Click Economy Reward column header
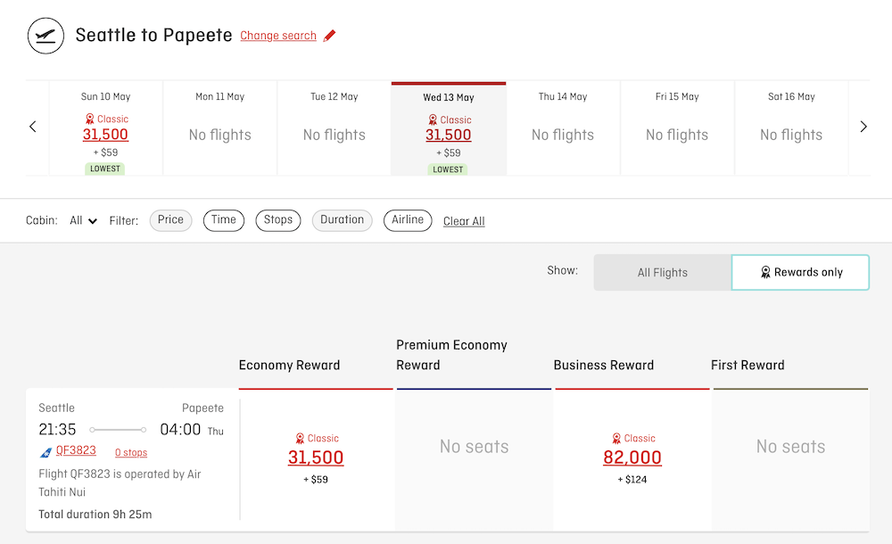Image resolution: width=892 pixels, height=544 pixels. tap(289, 366)
